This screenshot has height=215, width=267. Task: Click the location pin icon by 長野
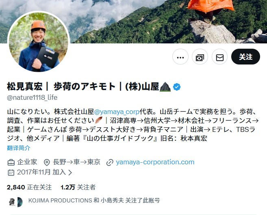click(x=47, y=162)
